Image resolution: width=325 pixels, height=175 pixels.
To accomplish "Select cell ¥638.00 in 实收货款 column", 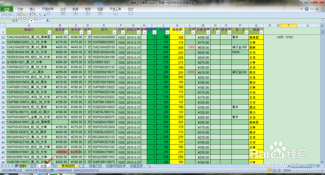I will click(x=203, y=47).
